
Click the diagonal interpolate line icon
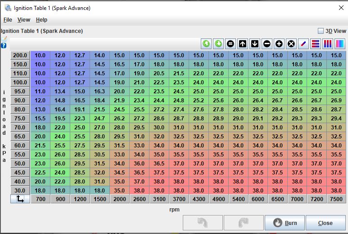tap(303, 44)
